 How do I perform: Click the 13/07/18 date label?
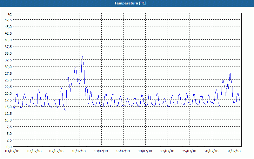[x=101, y=151]
